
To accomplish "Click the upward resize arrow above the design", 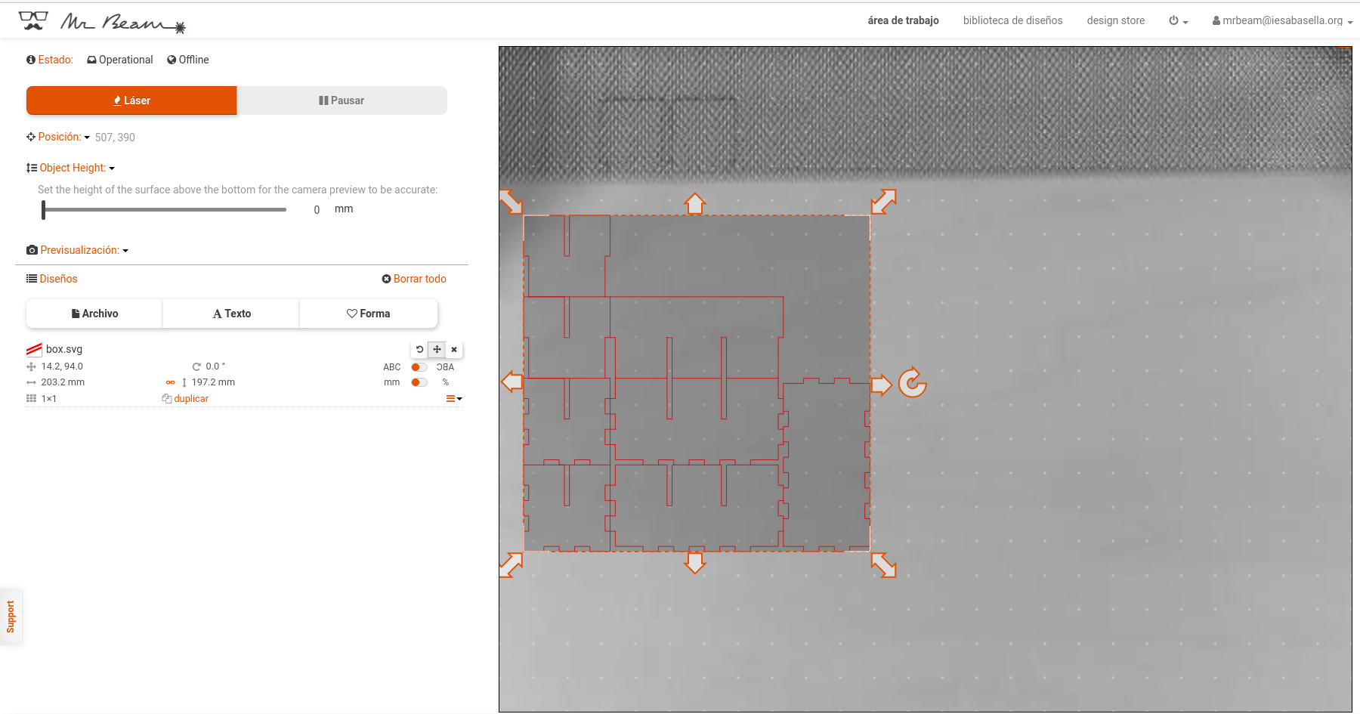I will click(695, 203).
